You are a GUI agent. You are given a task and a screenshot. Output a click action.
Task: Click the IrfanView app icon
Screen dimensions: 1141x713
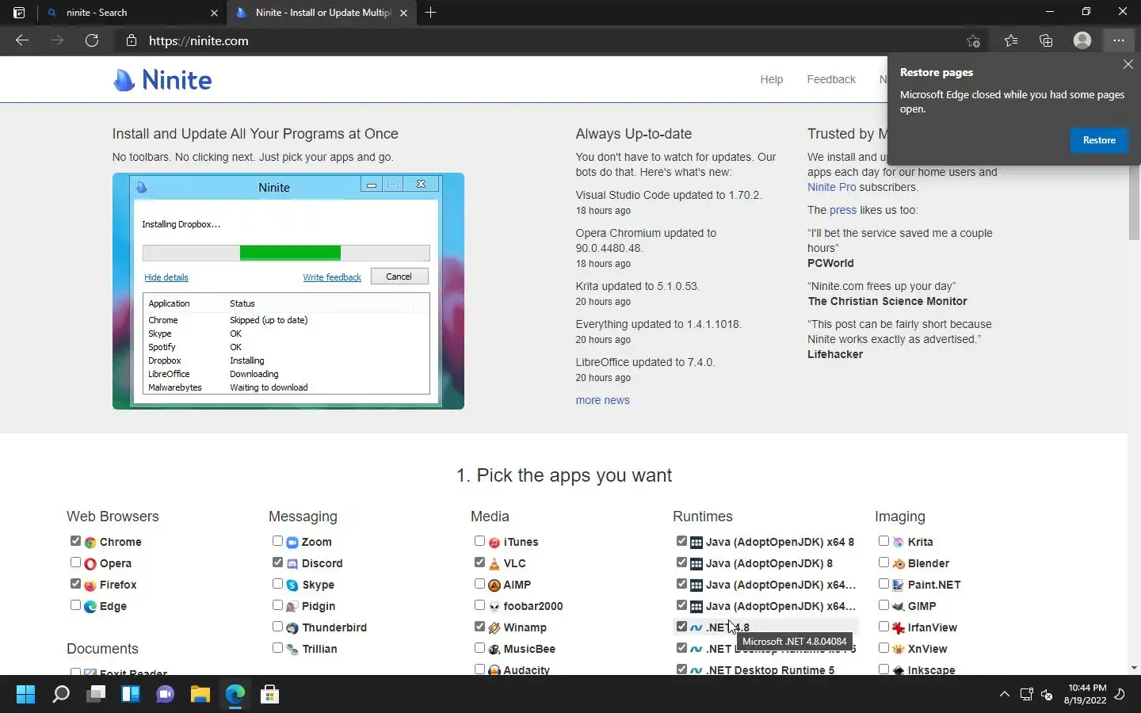(899, 628)
